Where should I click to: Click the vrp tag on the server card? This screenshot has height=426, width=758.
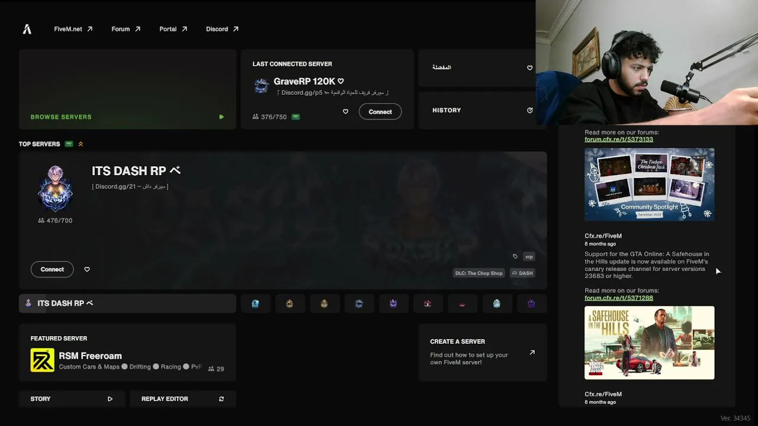(x=529, y=257)
